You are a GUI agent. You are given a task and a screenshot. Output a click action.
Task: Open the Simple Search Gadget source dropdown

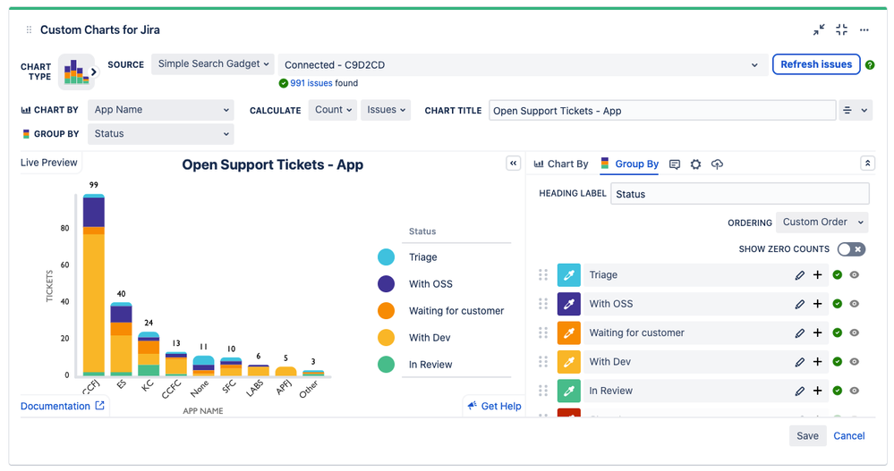point(213,63)
